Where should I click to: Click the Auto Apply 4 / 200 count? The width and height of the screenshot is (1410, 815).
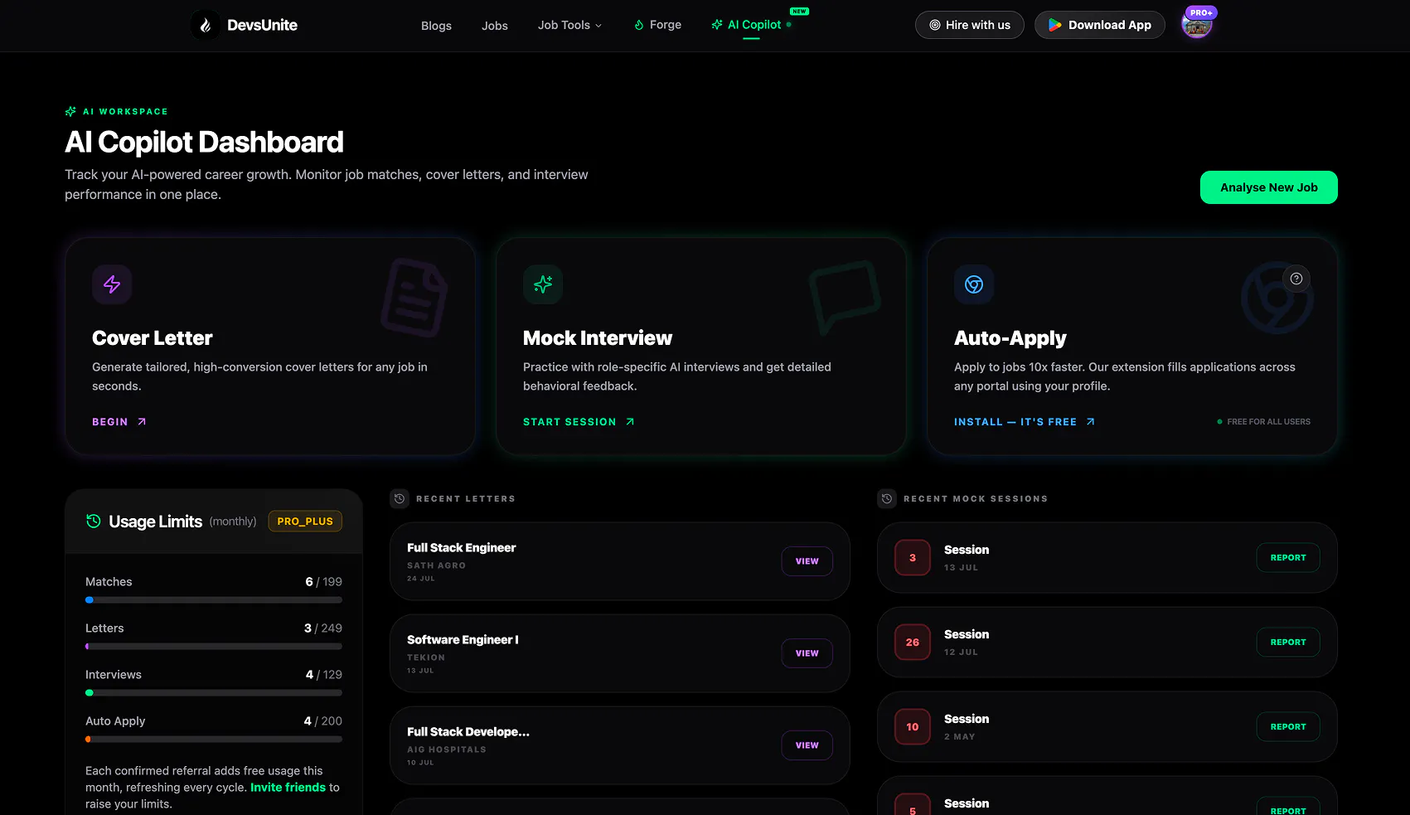point(322,721)
